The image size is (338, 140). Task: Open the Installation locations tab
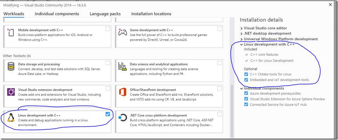[151, 14]
